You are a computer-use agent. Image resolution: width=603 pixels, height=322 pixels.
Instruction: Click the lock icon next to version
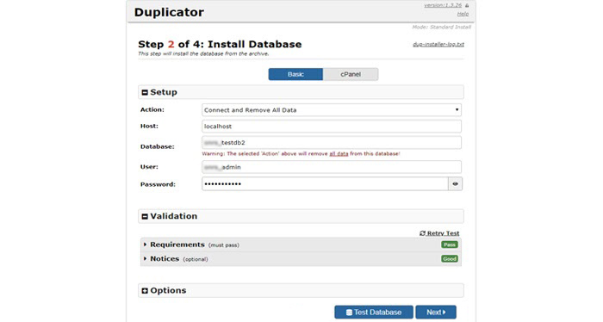(467, 5)
